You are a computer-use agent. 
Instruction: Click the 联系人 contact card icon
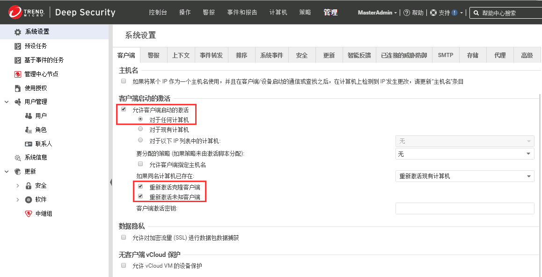29,144
